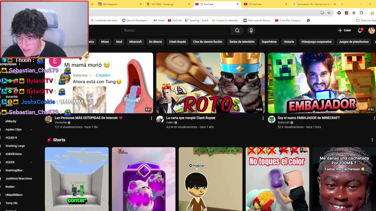Open a new browser tab
The image size is (376, 211).
coord(342,4)
